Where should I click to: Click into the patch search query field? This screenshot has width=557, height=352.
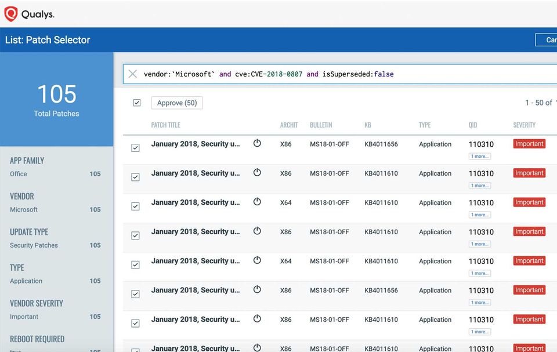point(348,74)
